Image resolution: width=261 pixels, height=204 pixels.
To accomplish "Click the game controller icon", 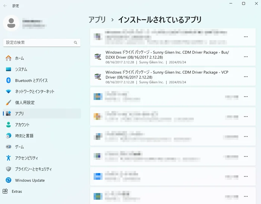I will (9, 147).
